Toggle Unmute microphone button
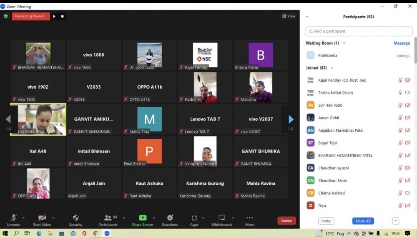 click(13, 218)
